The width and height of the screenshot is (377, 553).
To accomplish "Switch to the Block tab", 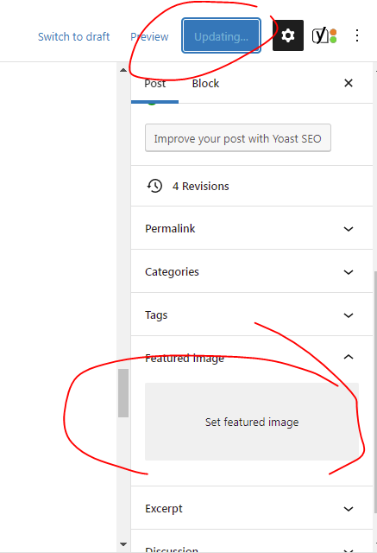I will [x=205, y=84].
